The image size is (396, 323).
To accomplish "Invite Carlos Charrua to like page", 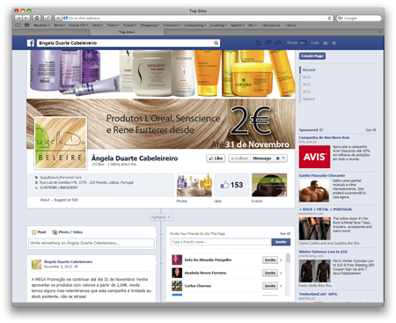I will click(x=270, y=286).
